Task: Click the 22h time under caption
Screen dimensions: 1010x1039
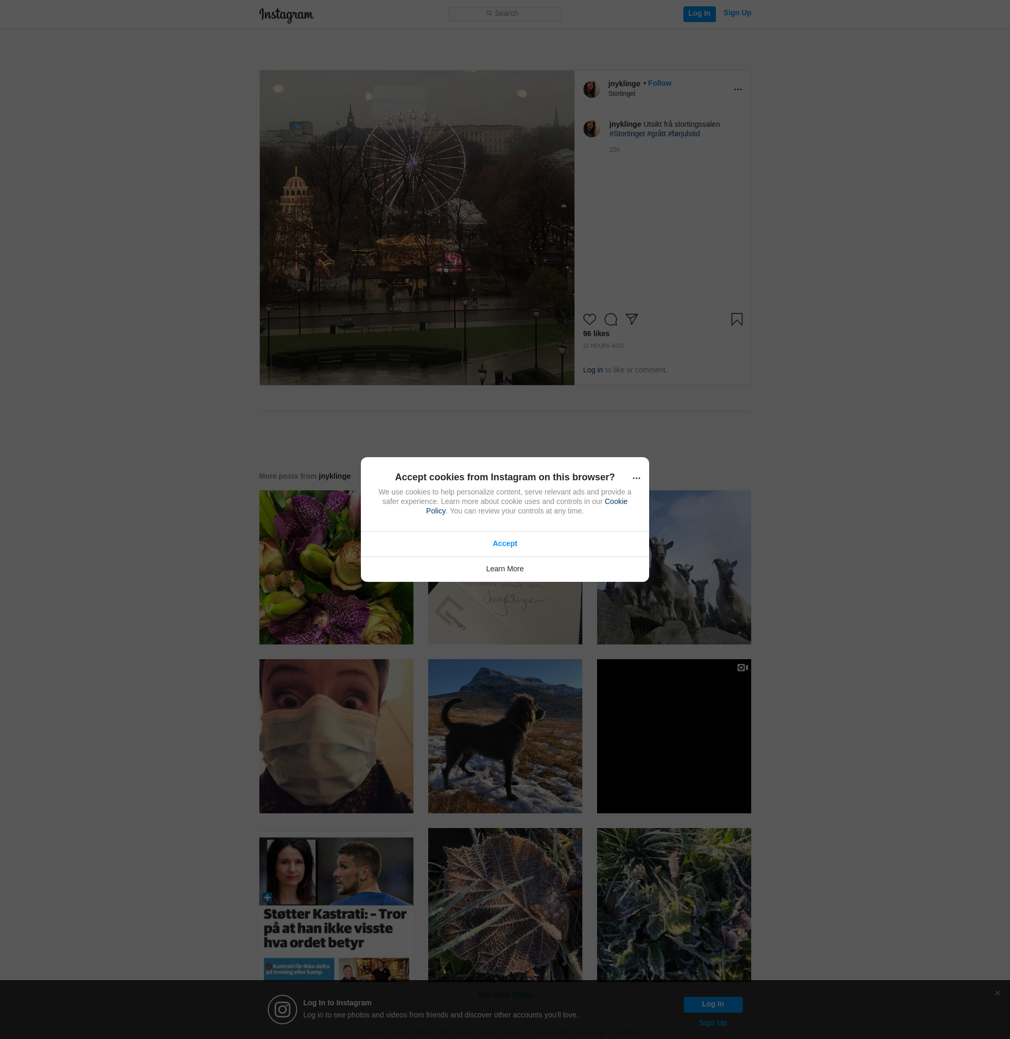Action: click(x=614, y=150)
